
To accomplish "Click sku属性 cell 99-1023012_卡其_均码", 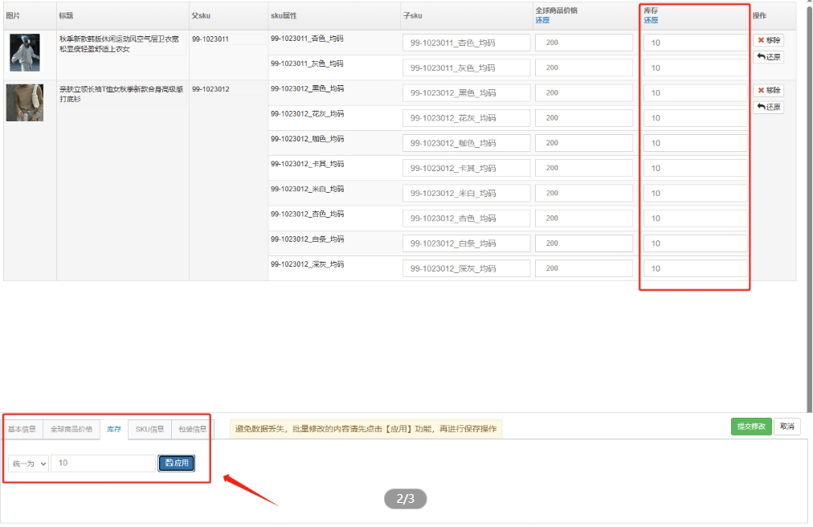I will [x=307, y=164].
